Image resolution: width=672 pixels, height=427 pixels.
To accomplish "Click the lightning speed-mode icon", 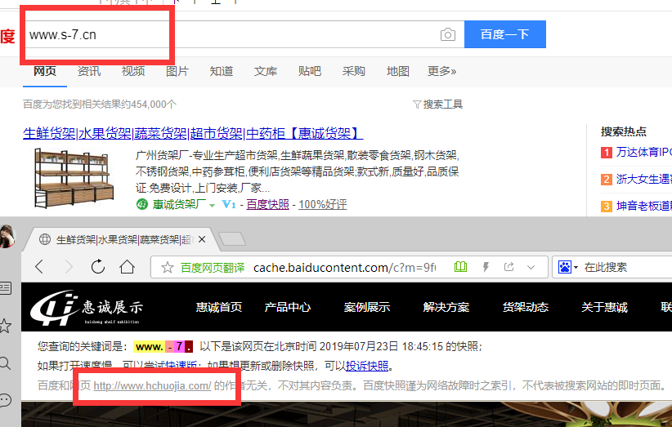I will (486, 268).
